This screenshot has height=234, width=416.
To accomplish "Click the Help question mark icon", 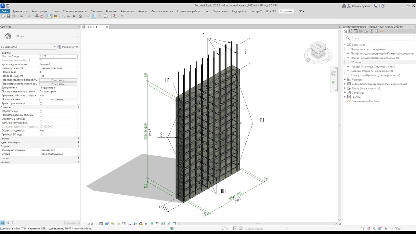I will tap(383, 6).
